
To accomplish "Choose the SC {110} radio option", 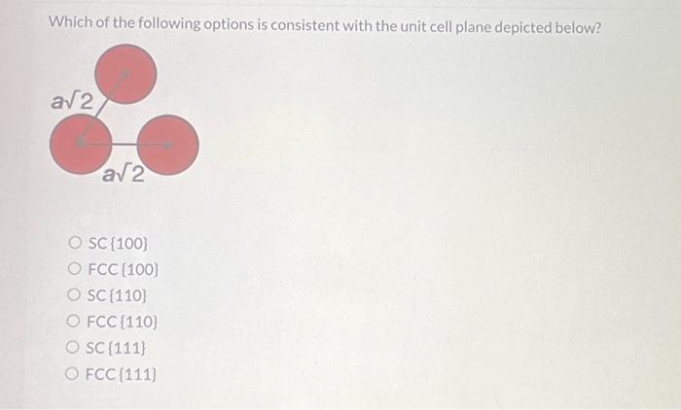I will [74, 295].
